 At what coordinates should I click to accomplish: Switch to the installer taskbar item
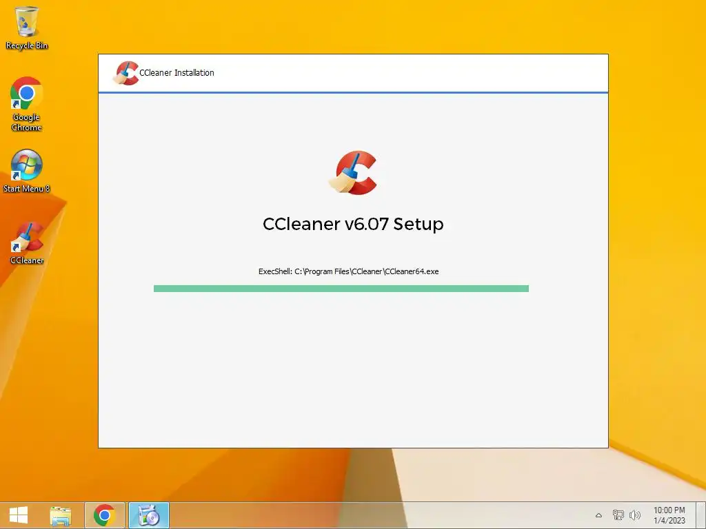(x=149, y=515)
